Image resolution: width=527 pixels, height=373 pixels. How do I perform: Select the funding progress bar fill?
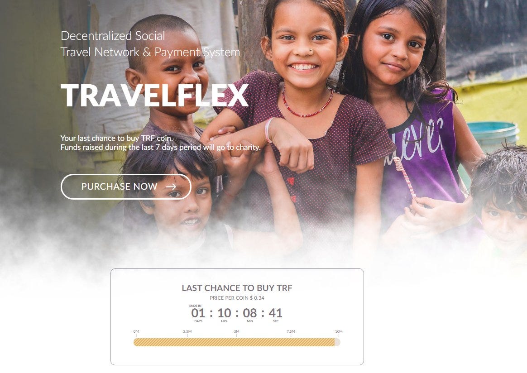(x=234, y=342)
